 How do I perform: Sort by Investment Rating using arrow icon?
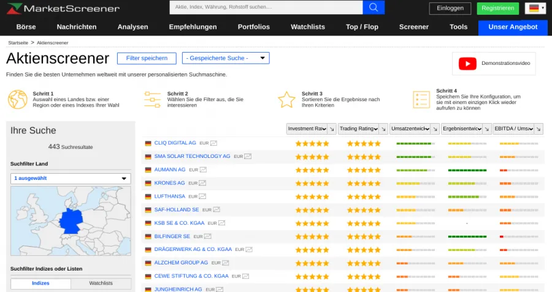point(331,129)
